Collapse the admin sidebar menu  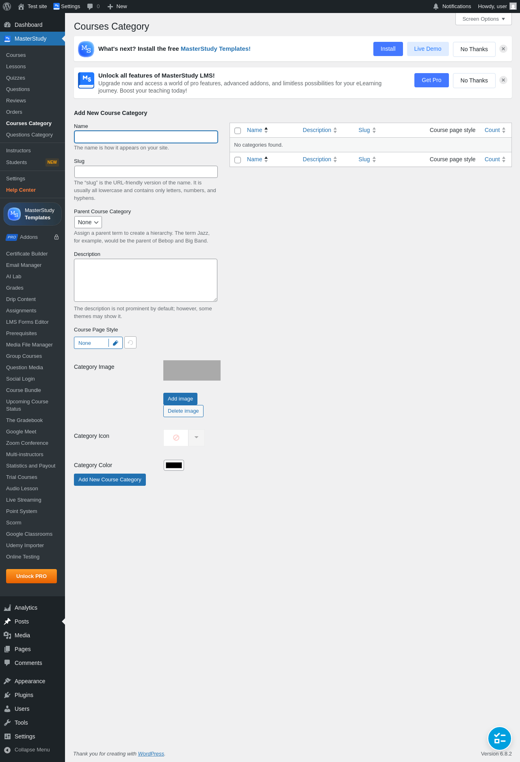(x=32, y=750)
